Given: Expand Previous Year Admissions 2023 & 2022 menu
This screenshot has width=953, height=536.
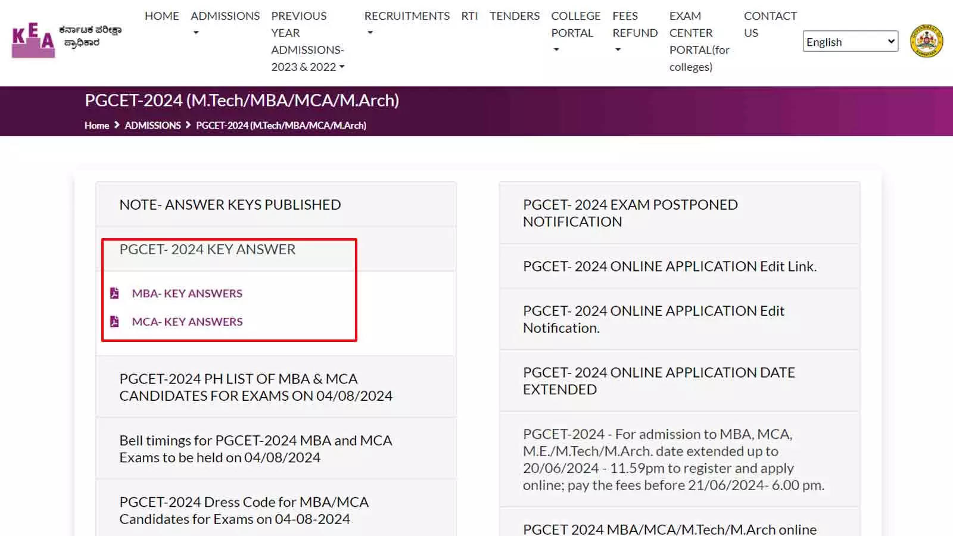Looking at the screenshot, I should [x=307, y=41].
